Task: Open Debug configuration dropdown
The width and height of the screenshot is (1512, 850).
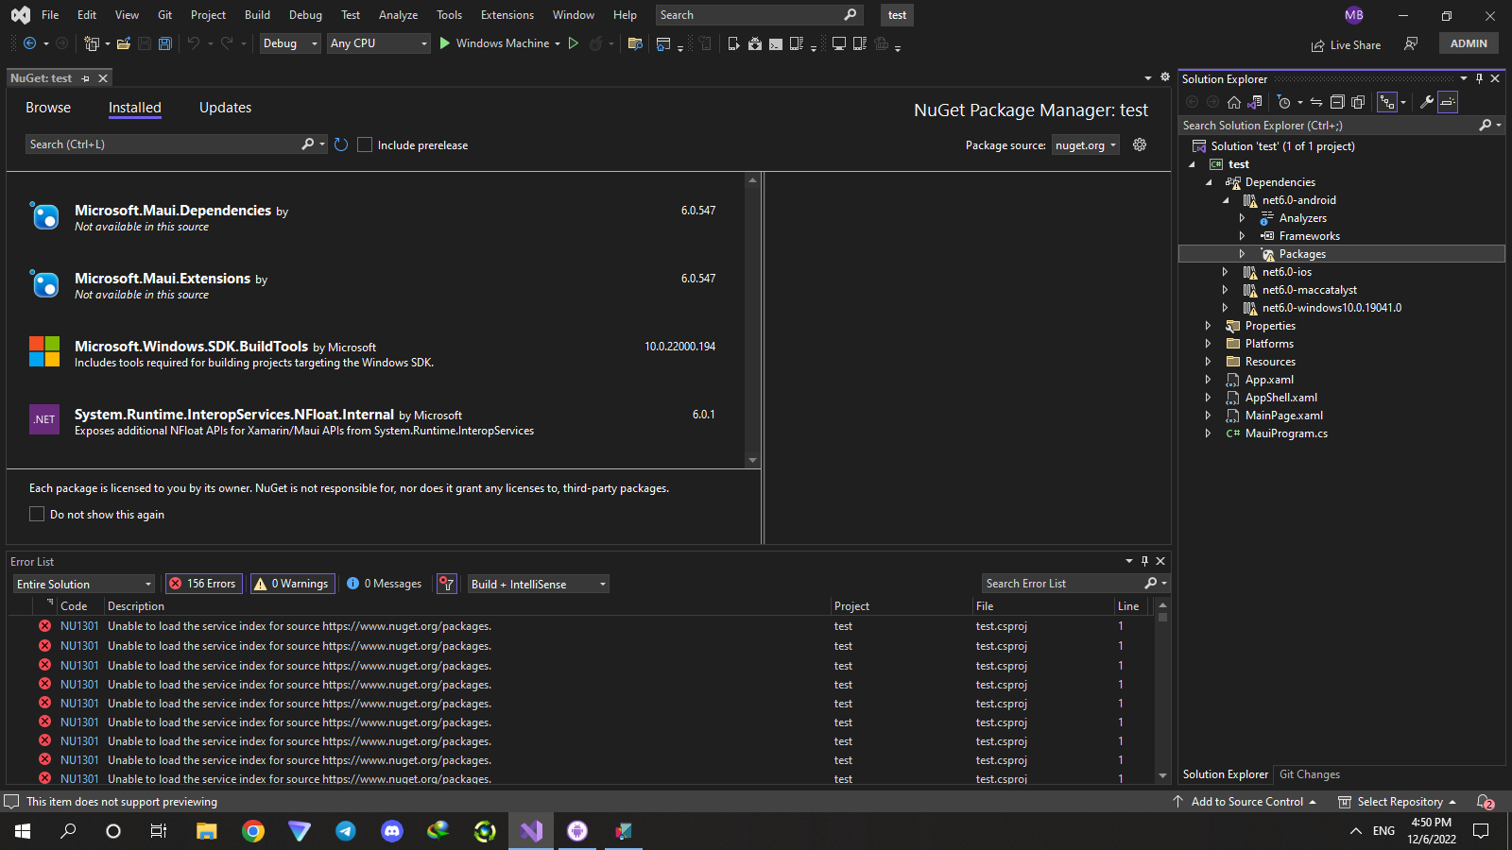Action: click(x=290, y=43)
